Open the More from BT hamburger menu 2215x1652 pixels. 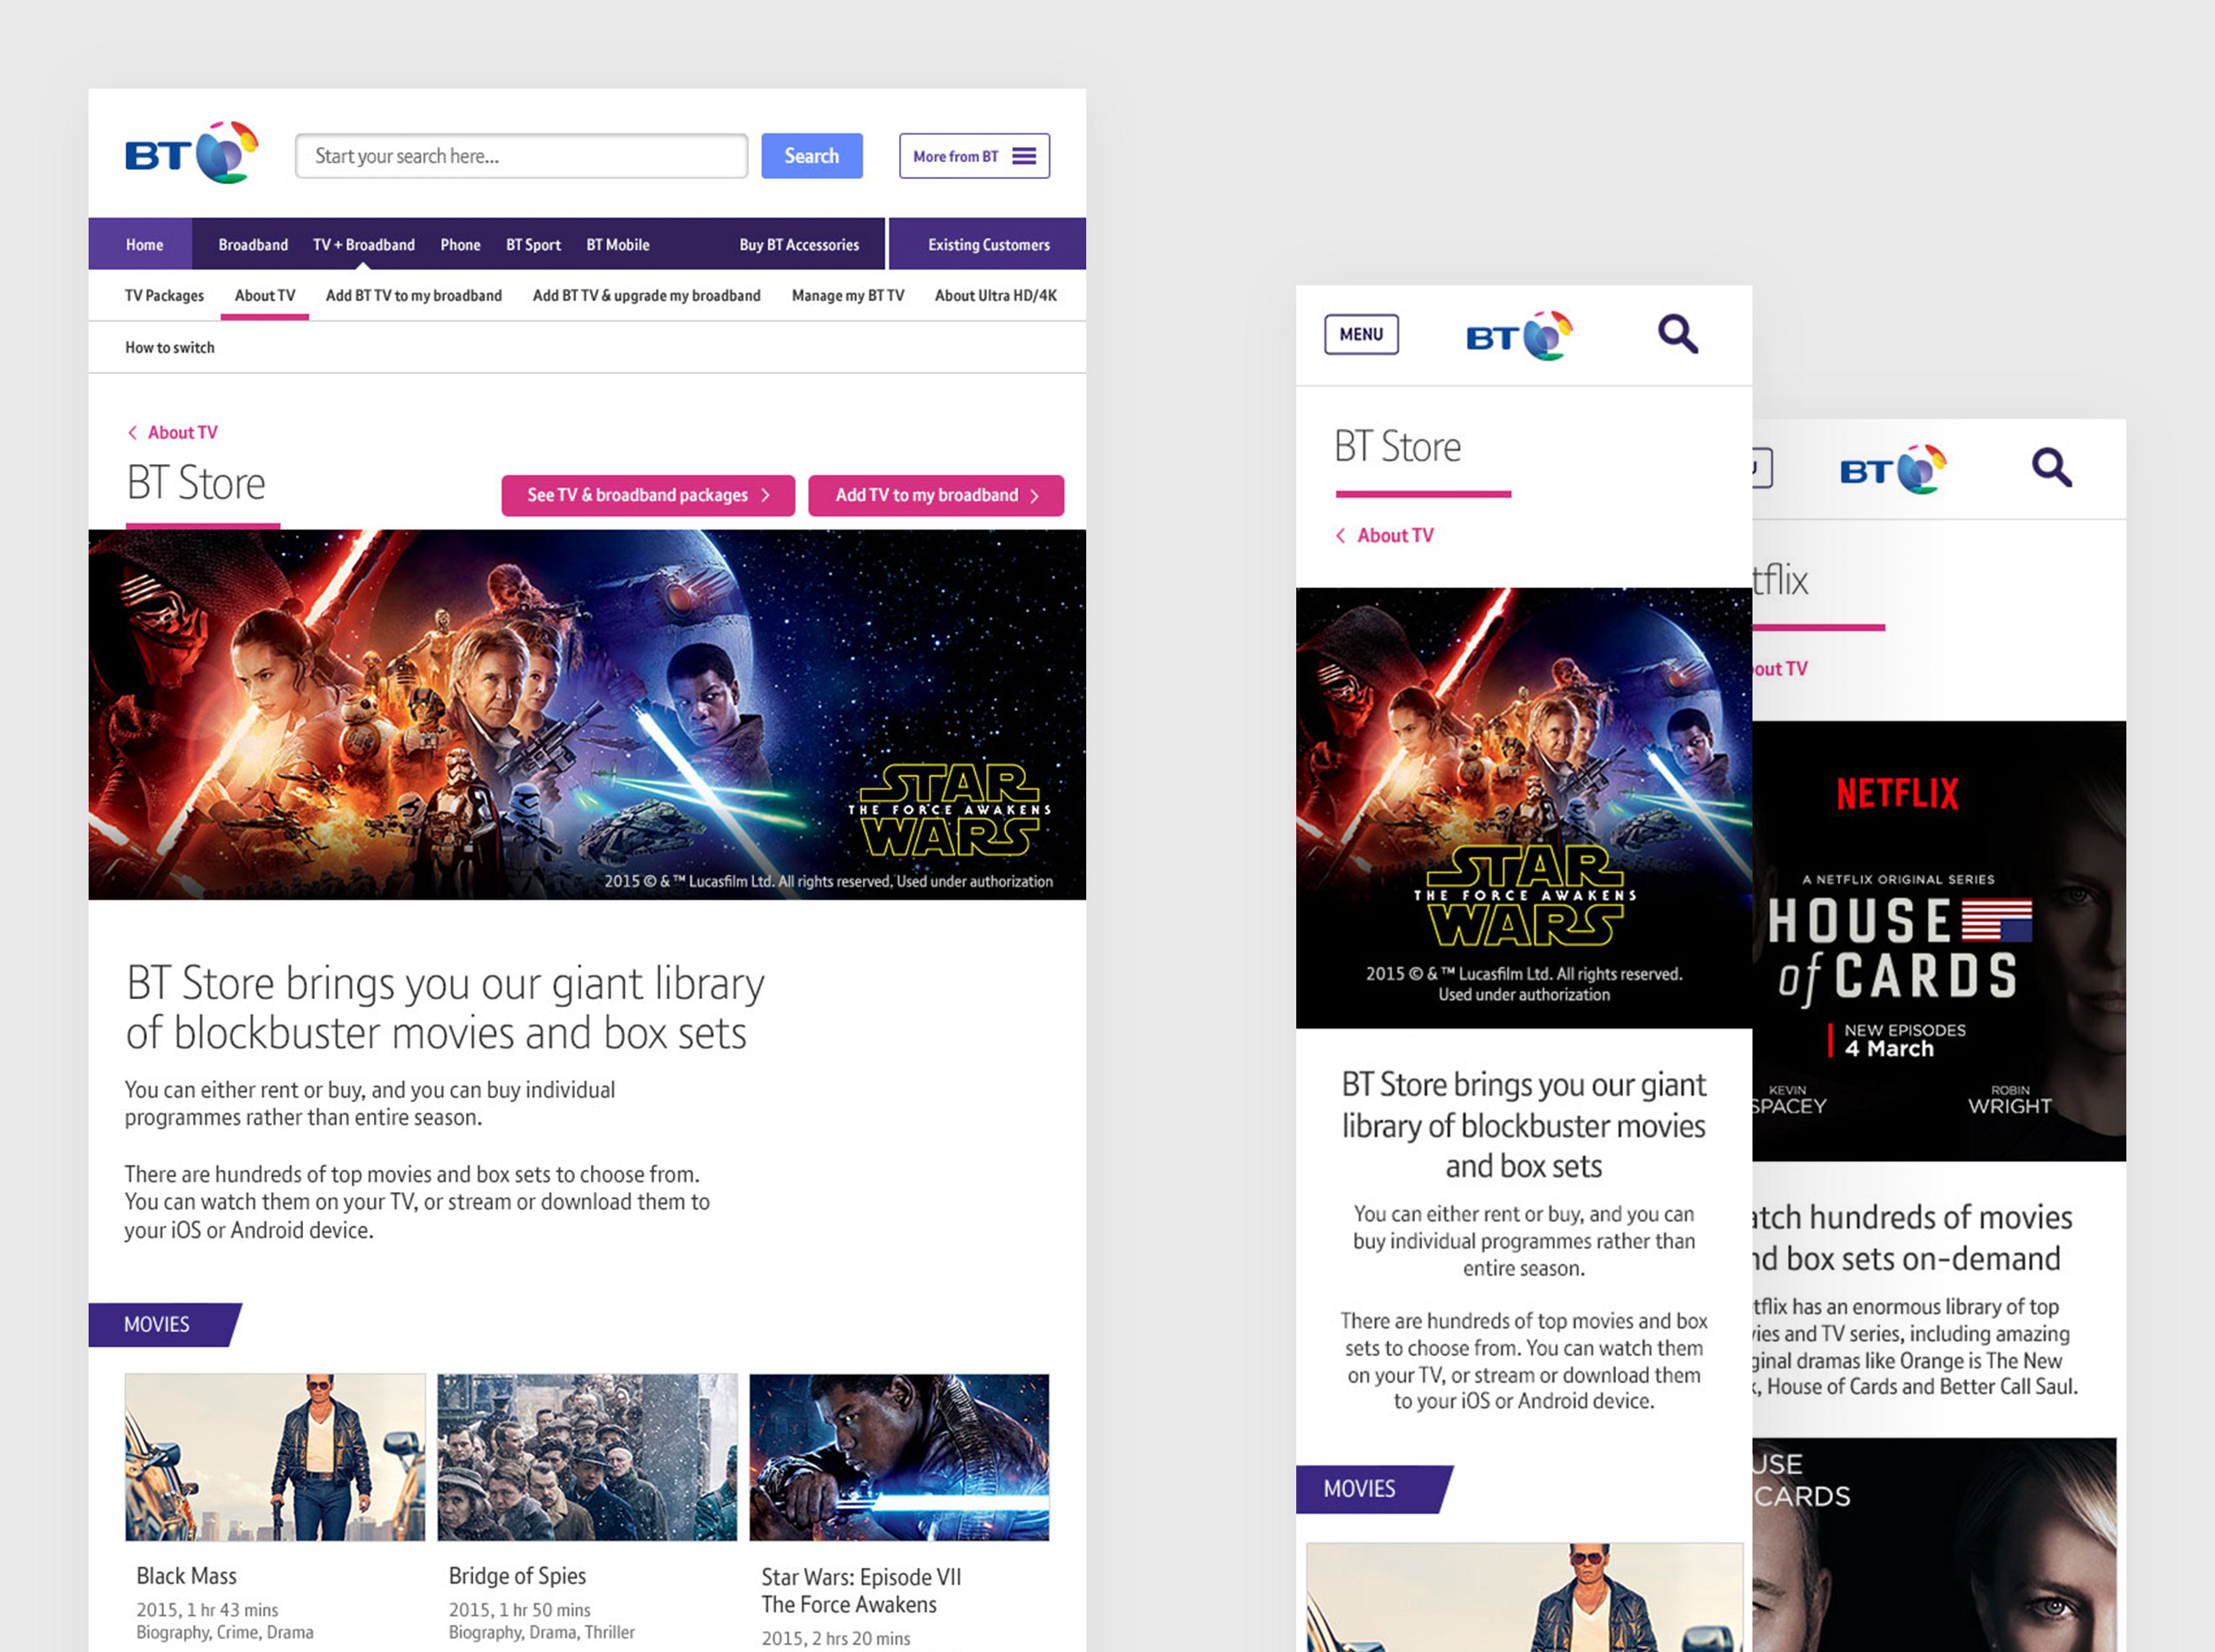[974, 156]
